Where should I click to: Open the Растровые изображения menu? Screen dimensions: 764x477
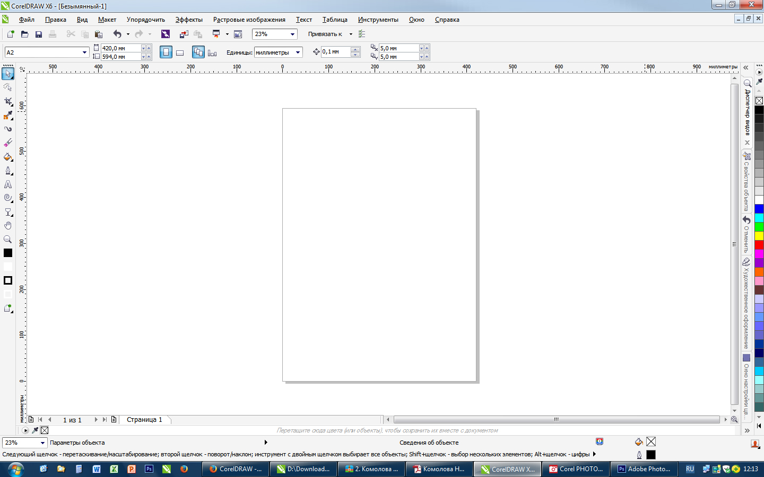pyautogui.click(x=249, y=20)
